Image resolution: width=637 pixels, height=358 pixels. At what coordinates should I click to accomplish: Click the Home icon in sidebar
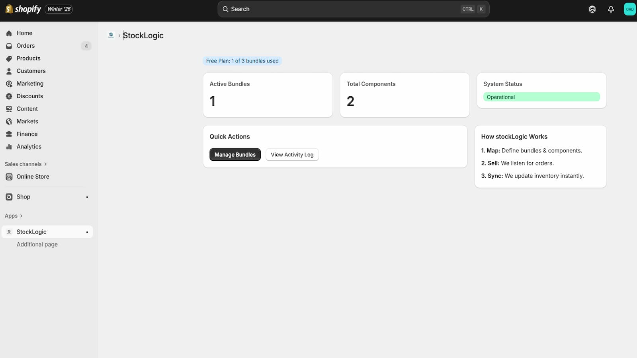[x=9, y=33]
